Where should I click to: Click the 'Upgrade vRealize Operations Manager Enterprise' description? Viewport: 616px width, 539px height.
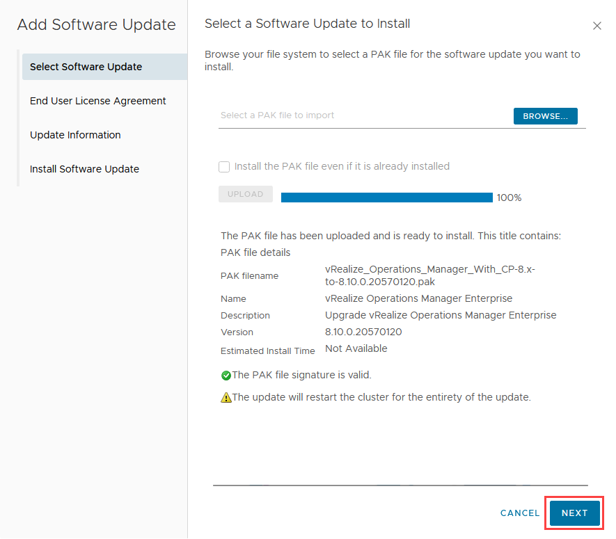(441, 315)
